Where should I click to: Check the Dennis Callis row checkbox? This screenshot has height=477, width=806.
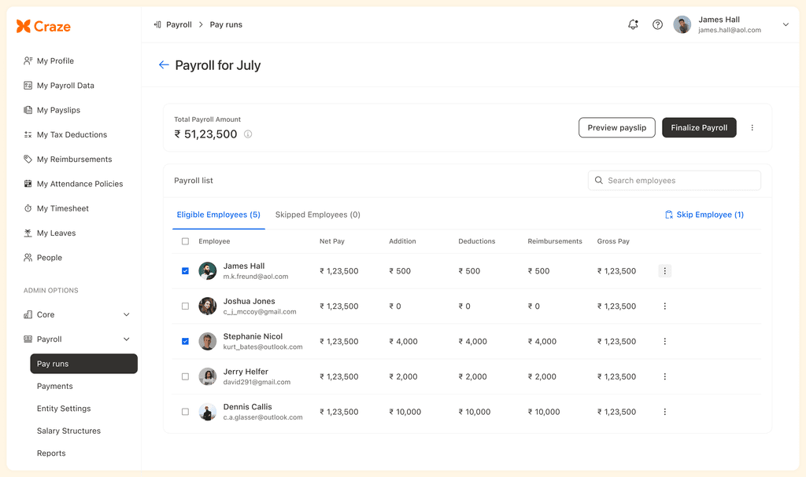[x=186, y=412]
